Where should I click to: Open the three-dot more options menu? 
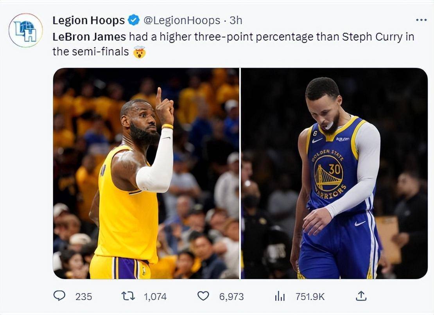pyautogui.click(x=421, y=20)
